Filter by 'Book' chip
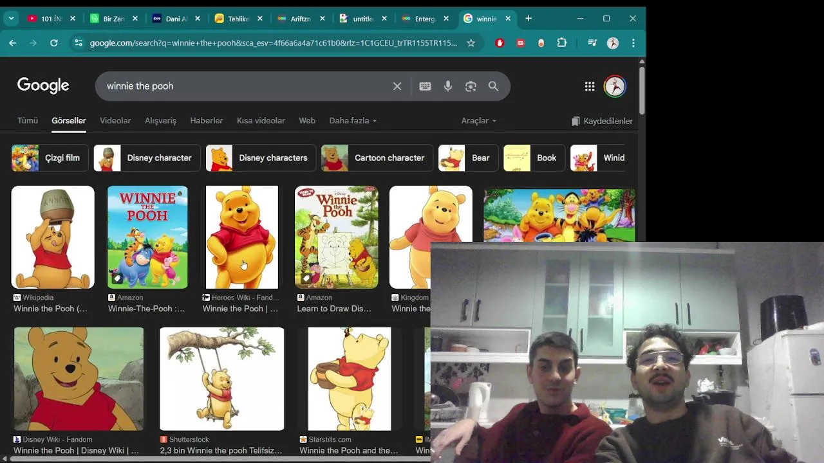 pyautogui.click(x=534, y=158)
